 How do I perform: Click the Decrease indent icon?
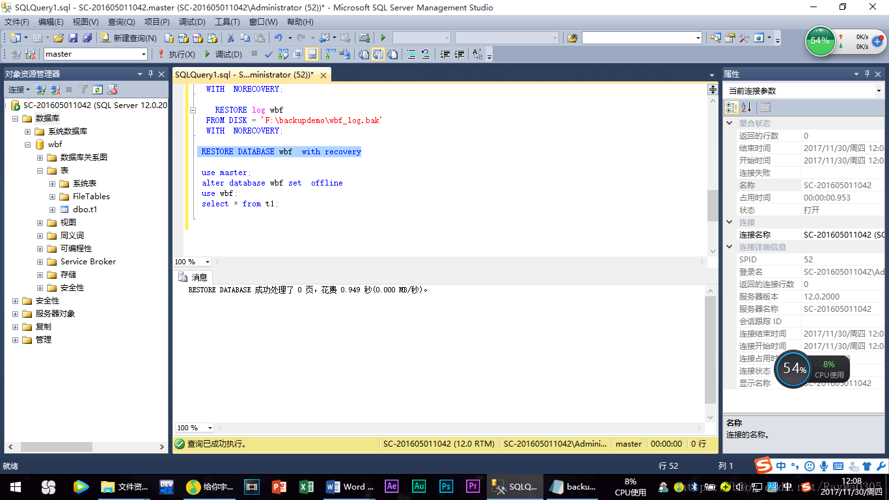tap(444, 54)
